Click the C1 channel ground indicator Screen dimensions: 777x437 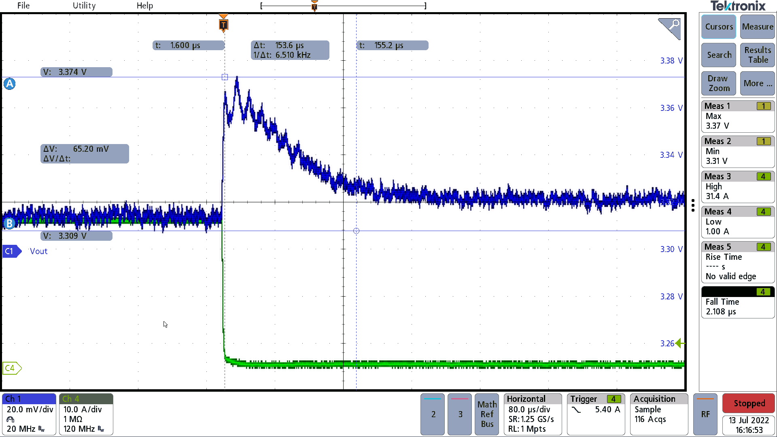11,251
